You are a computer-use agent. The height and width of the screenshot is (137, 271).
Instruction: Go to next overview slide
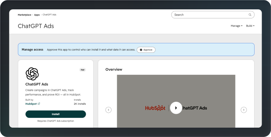click(244, 110)
